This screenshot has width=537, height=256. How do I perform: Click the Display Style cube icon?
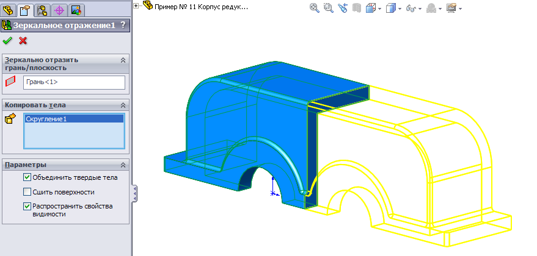(x=390, y=8)
